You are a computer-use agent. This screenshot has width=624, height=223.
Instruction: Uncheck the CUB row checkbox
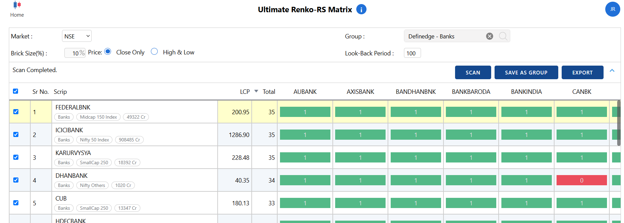pyautogui.click(x=16, y=203)
